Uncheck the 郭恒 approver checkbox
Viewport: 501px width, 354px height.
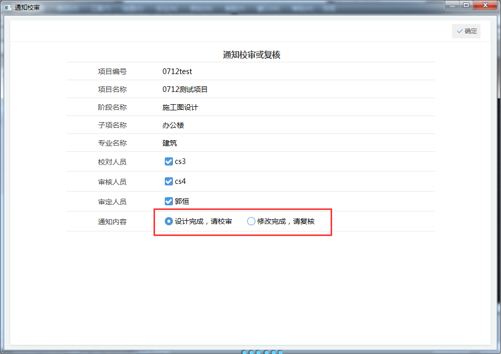(x=168, y=201)
